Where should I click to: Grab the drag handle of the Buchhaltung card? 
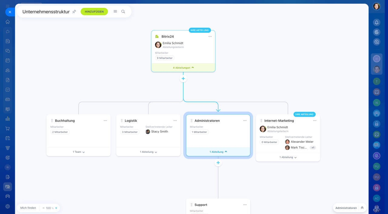52,121
